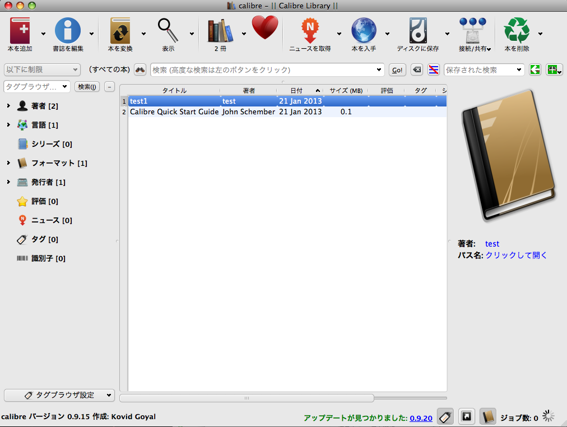Open dropdown arrow next to 書誌を編集
The height and width of the screenshot is (427, 567).
tap(91, 34)
